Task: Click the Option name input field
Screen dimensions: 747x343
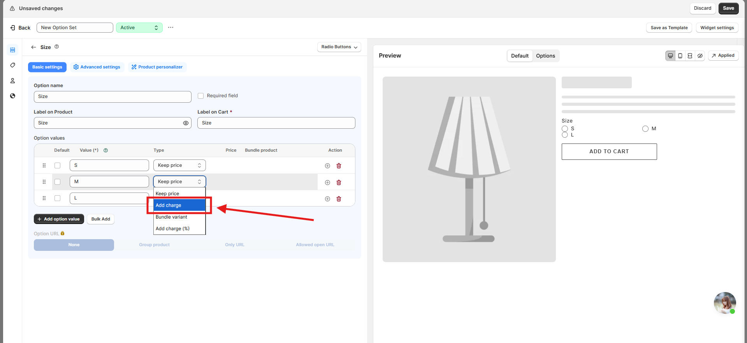Action: 112,96
